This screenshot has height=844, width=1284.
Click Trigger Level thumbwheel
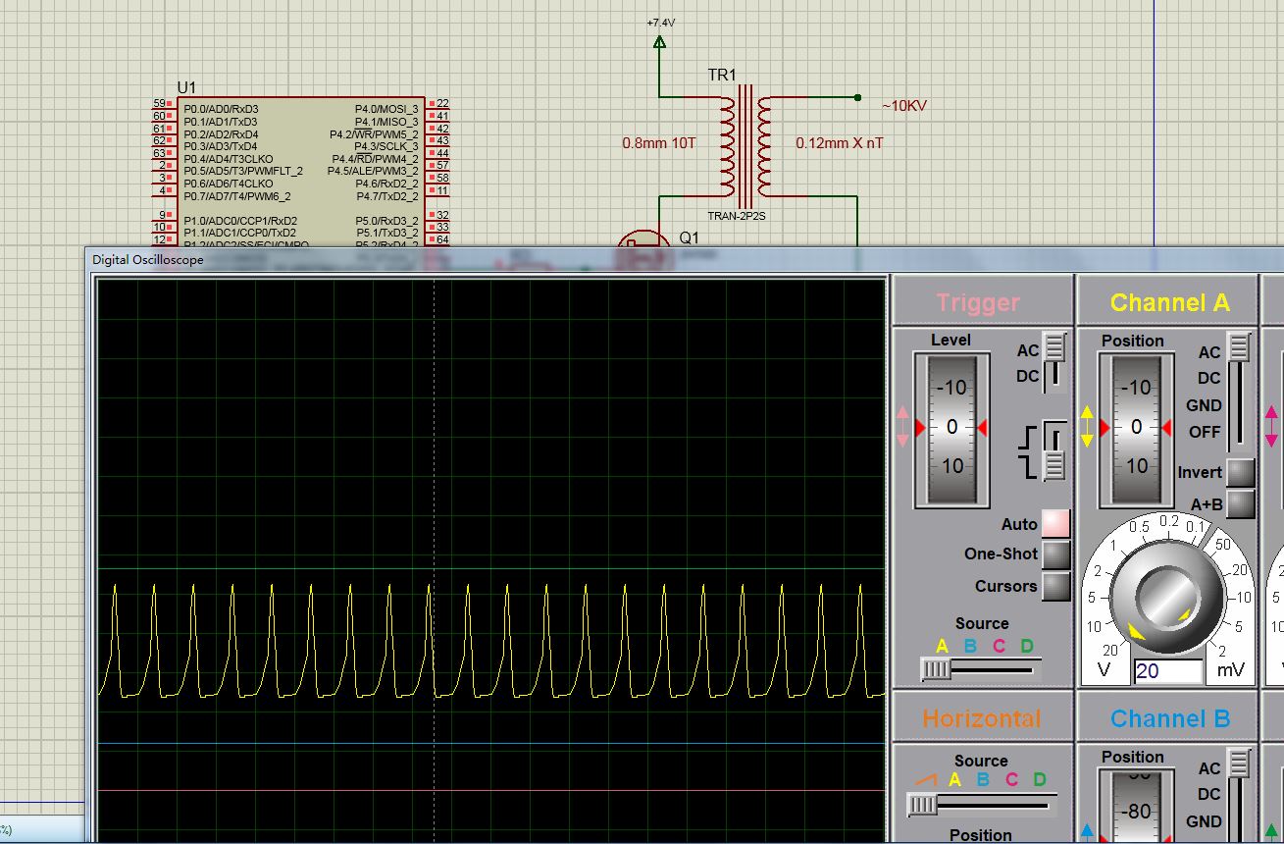tap(951, 428)
